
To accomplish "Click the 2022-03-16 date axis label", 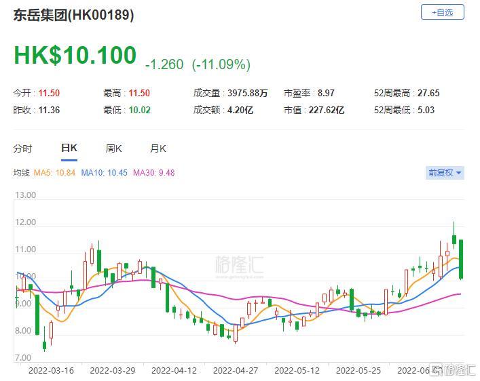I will pos(51,371).
